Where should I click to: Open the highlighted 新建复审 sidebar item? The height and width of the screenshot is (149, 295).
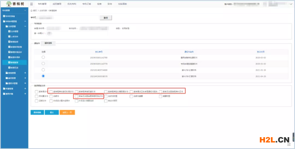(x=14, y=62)
